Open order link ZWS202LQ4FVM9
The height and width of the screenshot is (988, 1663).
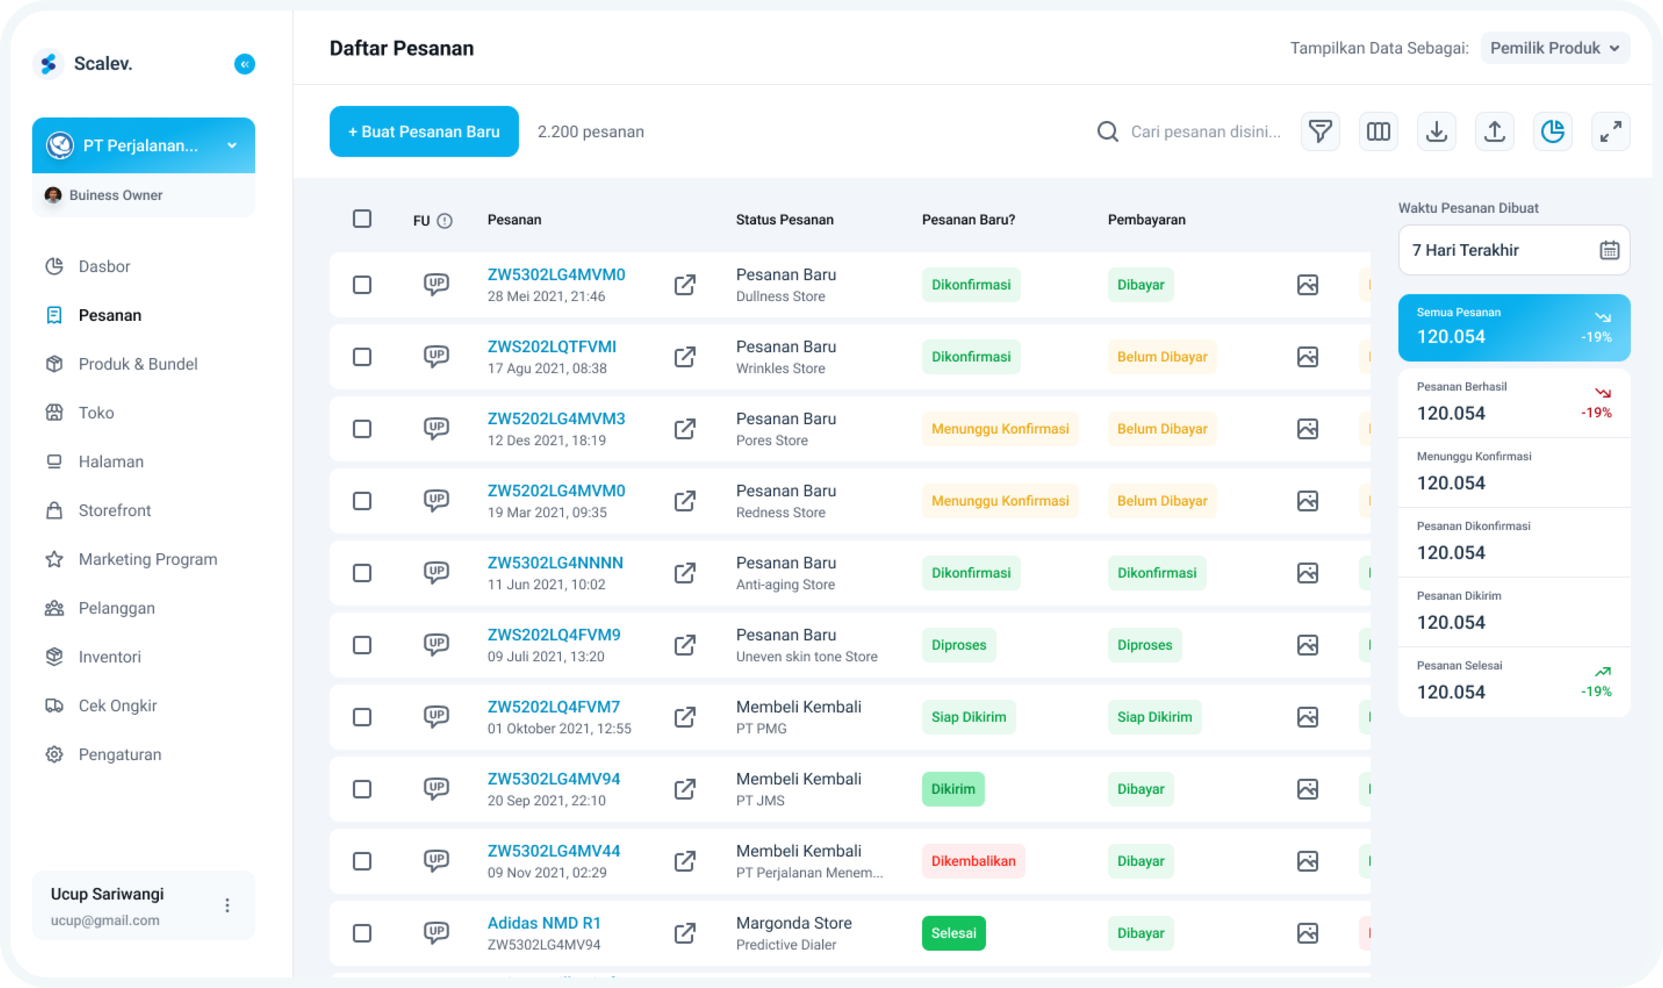point(553,634)
